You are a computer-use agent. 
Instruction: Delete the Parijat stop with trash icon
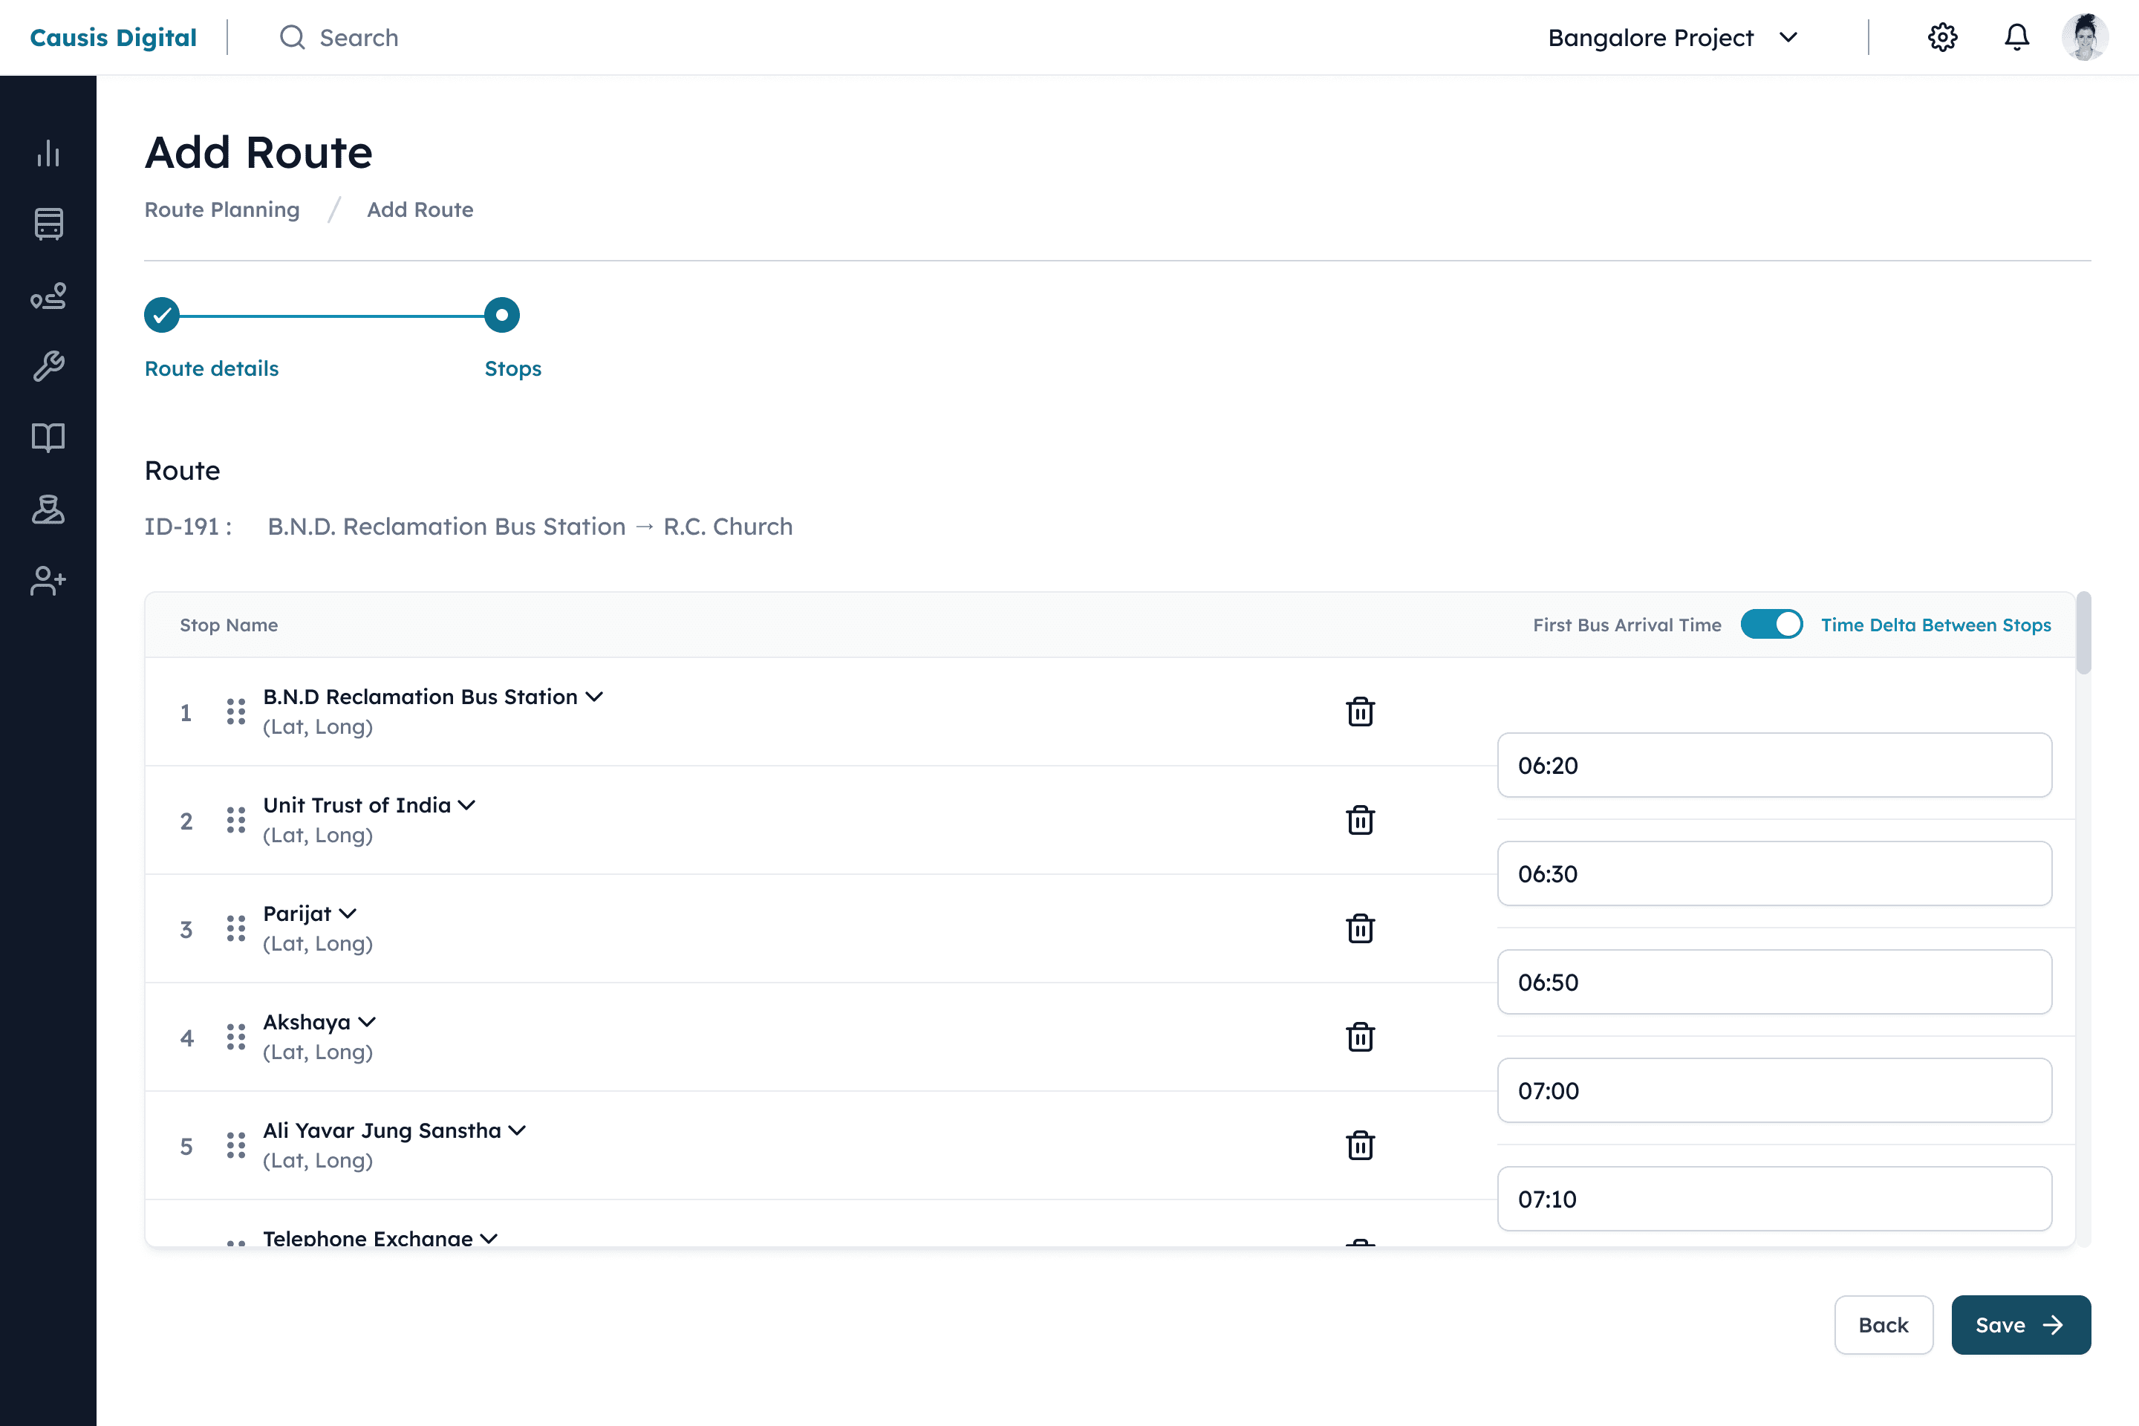point(1360,928)
